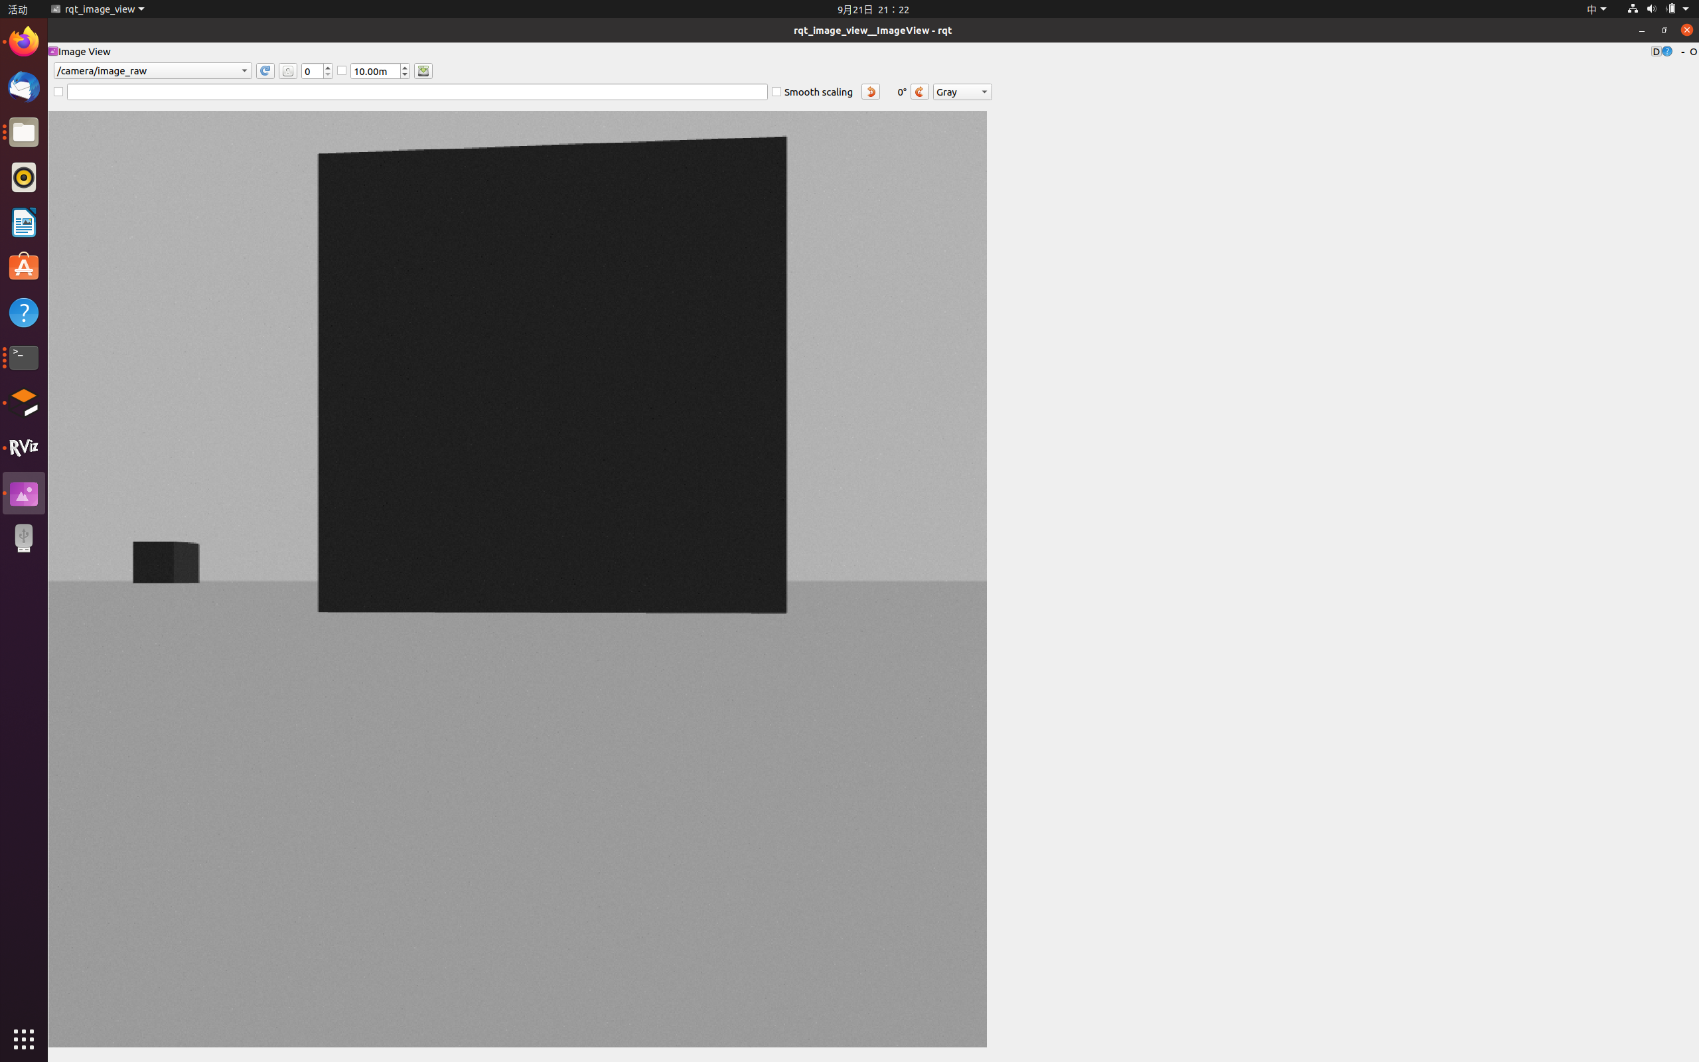Screen dimensions: 1699x1062
Task: Click the small dark cube in image
Action: [x=166, y=562]
